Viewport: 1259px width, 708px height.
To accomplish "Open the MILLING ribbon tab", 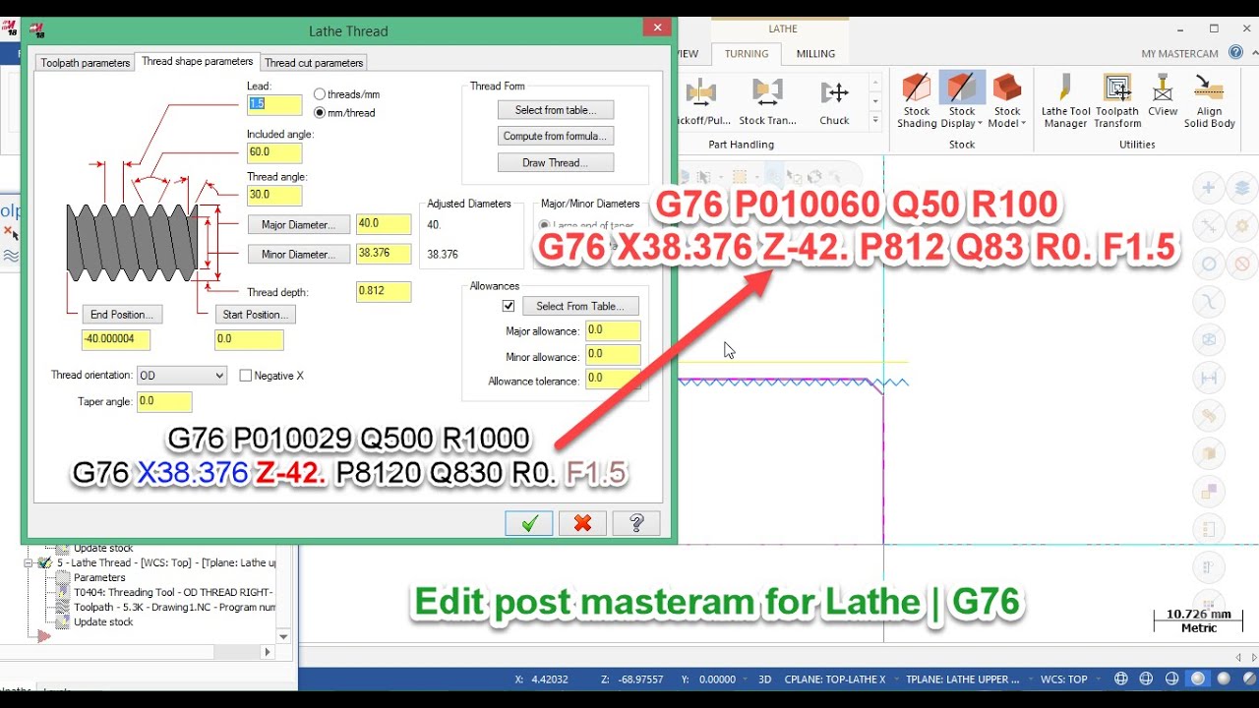I will 815,54.
